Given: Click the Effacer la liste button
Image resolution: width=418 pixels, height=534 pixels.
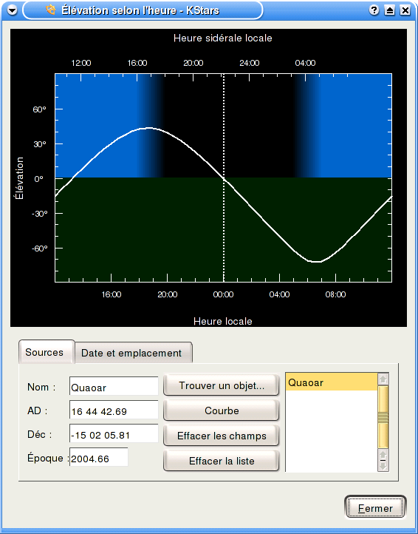Looking at the screenshot, I should (222, 461).
